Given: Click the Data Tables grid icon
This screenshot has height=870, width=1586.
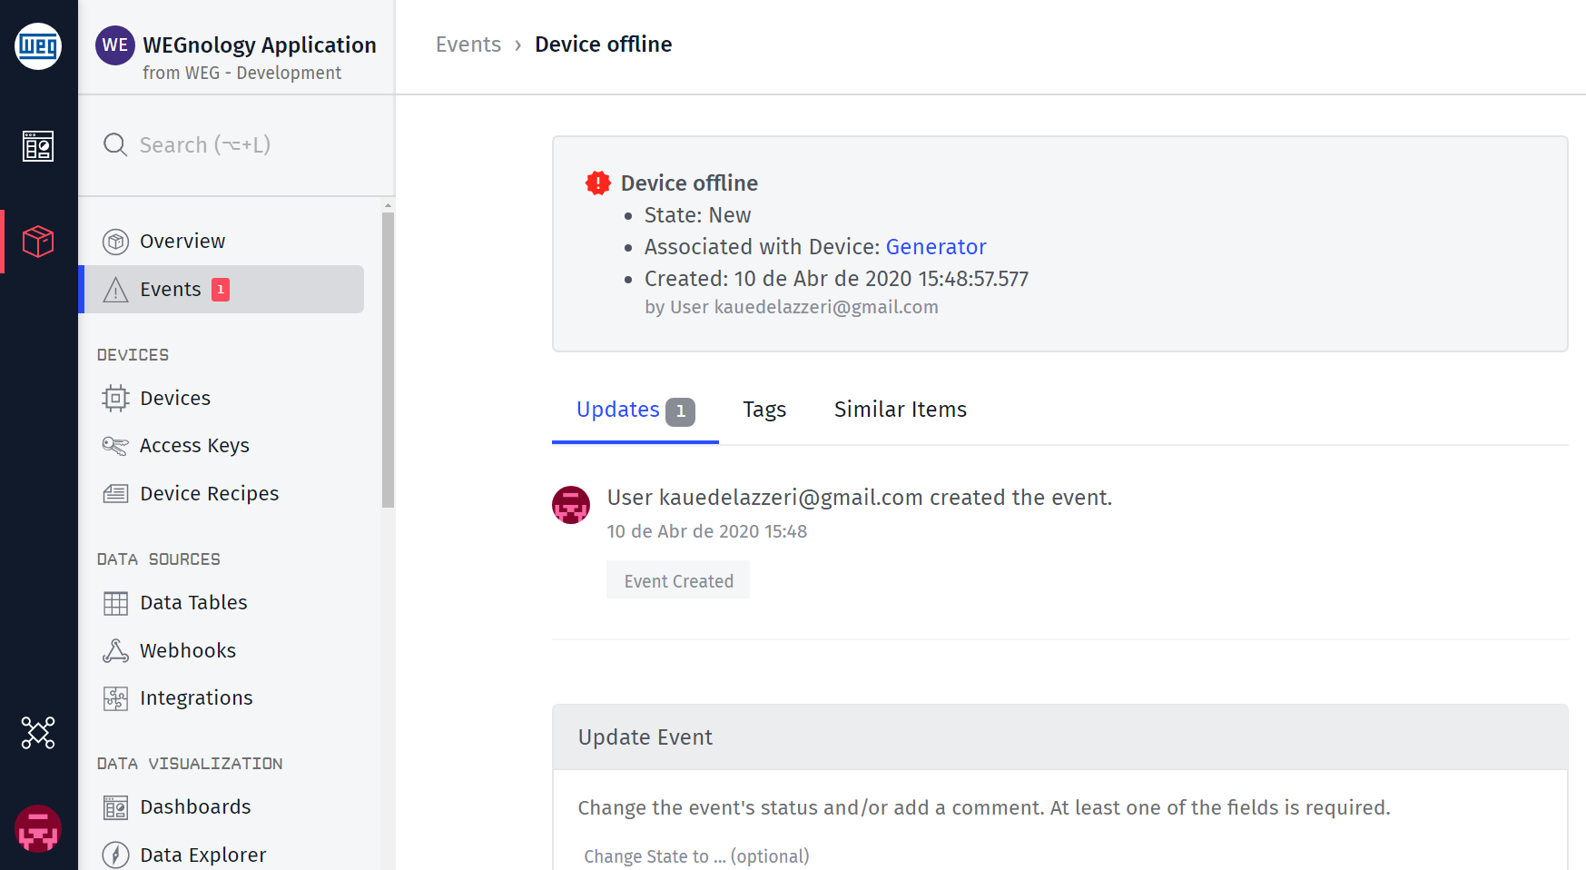Looking at the screenshot, I should point(115,603).
